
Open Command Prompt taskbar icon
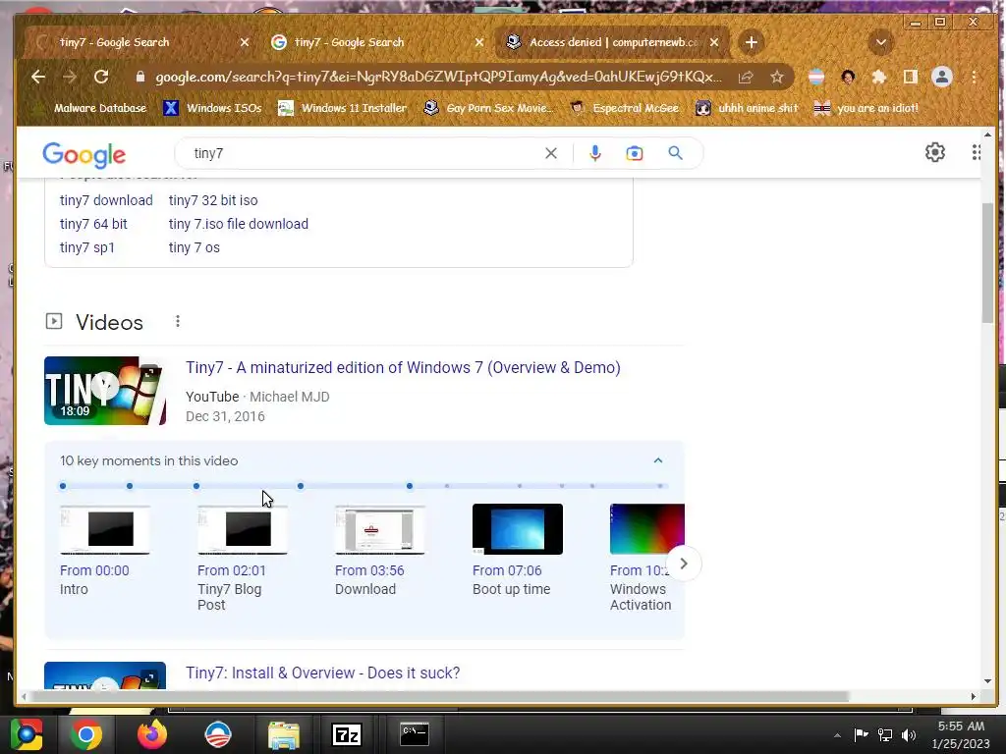click(x=415, y=734)
